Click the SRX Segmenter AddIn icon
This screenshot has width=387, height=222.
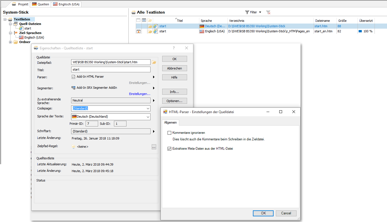[73, 88]
